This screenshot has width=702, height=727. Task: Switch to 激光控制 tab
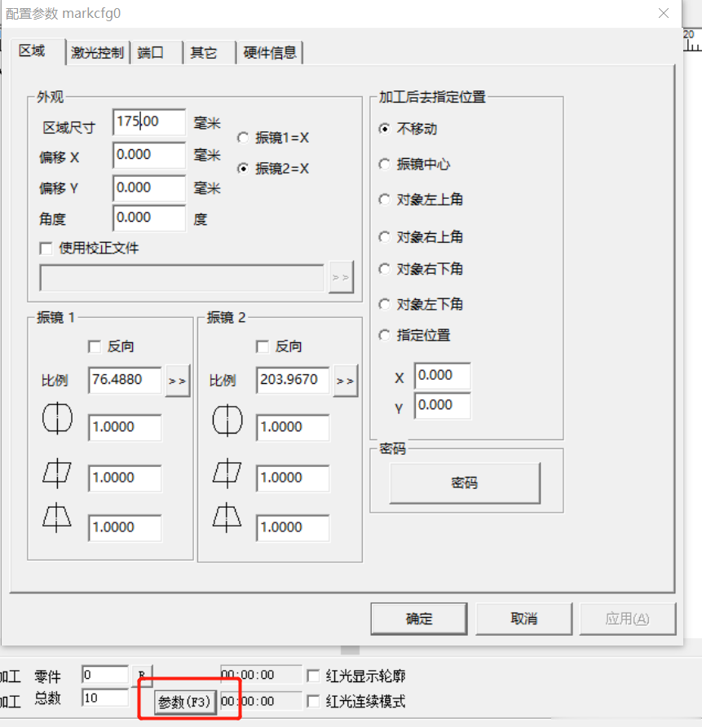pos(97,53)
